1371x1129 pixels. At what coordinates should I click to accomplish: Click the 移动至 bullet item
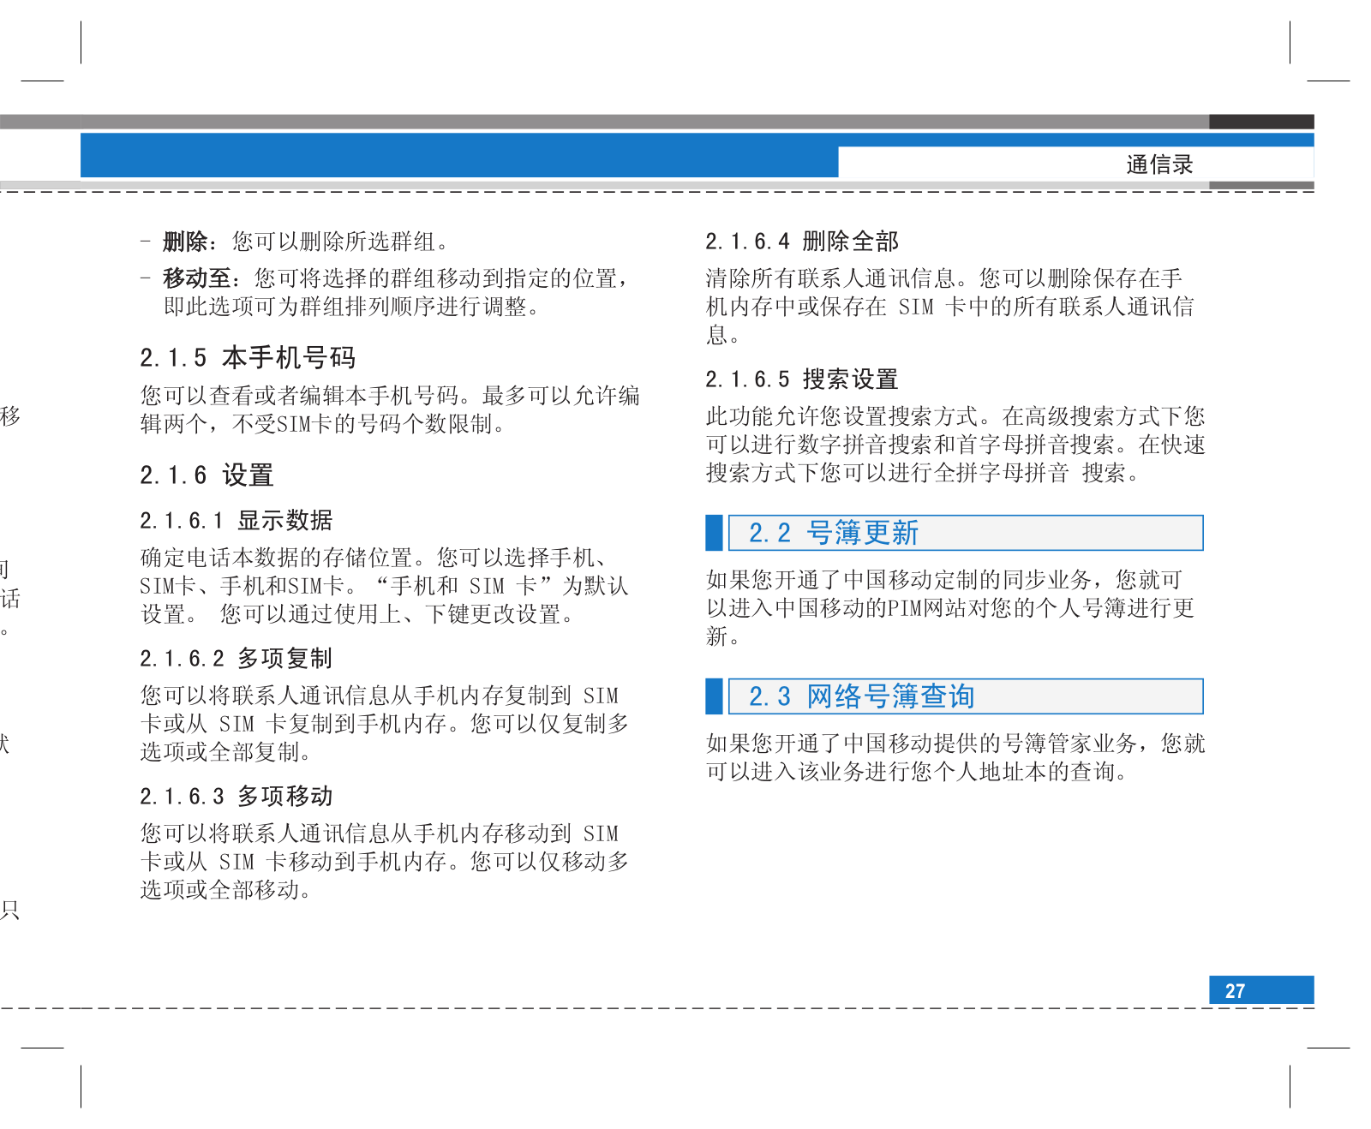[x=386, y=292]
